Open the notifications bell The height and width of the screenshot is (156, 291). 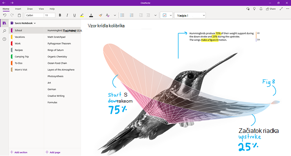pos(261,9)
